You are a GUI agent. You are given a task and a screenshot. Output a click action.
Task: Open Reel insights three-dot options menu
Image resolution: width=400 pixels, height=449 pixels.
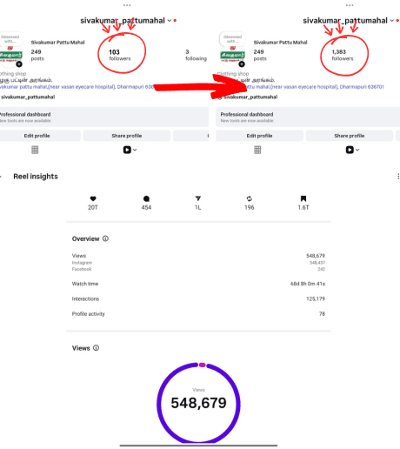pos(398,177)
